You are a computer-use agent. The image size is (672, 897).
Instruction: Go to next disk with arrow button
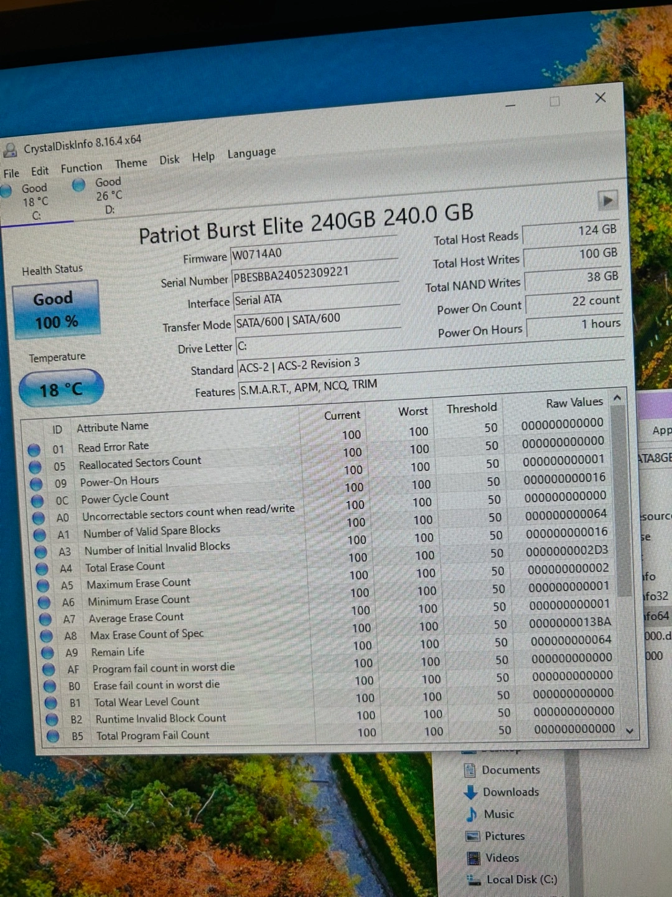pos(607,200)
